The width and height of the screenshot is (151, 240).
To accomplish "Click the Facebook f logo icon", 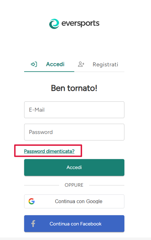I will coord(33,224).
